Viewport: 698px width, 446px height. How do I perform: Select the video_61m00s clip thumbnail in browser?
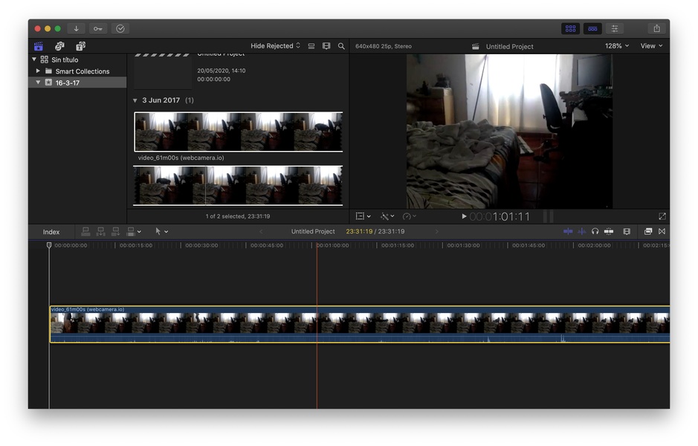[x=238, y=132]
